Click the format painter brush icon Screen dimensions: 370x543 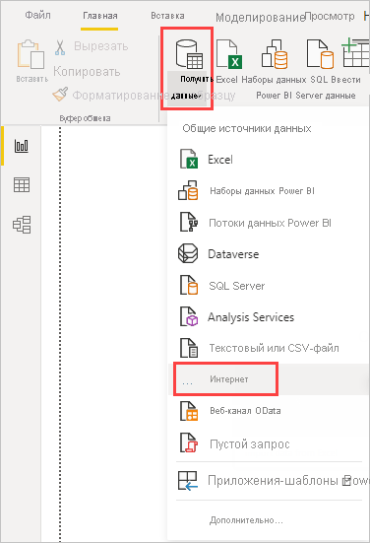click(x=60, y=94)
